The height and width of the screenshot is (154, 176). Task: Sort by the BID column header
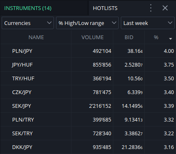(129, 37)
